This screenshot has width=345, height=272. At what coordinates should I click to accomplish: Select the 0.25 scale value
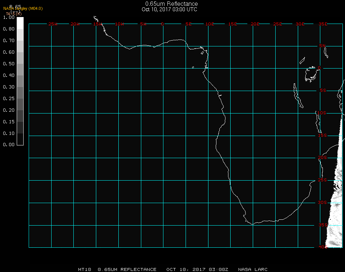[x=9, y=99]
